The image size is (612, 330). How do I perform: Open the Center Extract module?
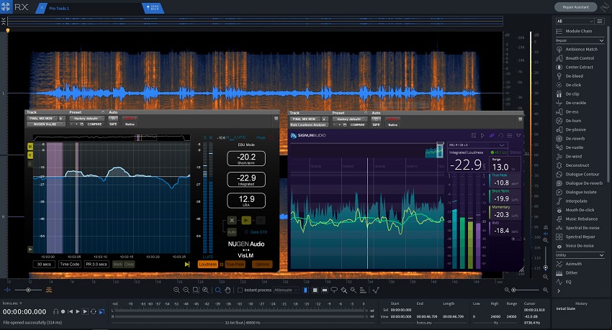point(575,67)
